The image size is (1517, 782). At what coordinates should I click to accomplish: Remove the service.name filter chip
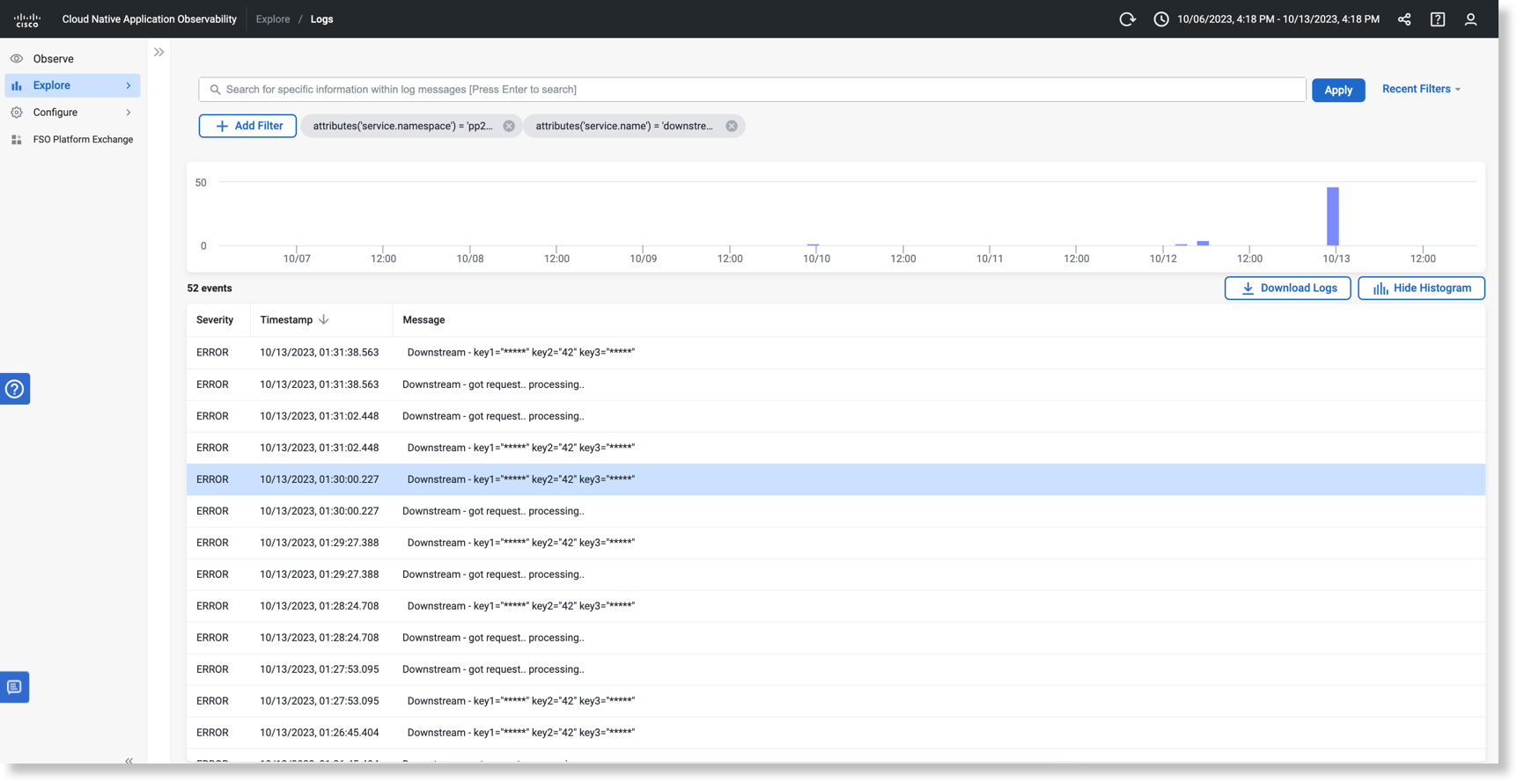(x=732, y=127)
